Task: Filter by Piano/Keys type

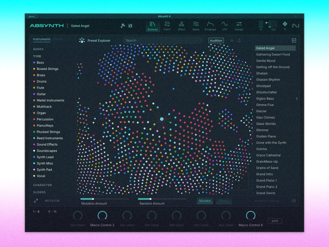Action: click(x=43, y=126)
